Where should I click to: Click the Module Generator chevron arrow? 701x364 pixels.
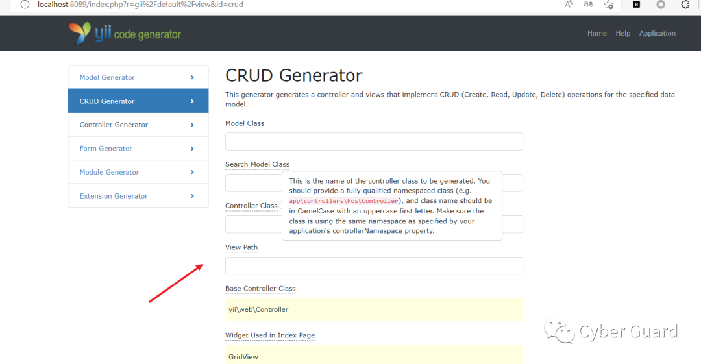point(192,172)
